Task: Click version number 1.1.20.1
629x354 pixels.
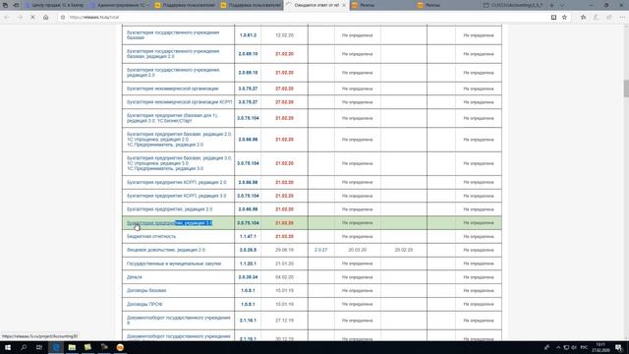Action: (248, 264)
